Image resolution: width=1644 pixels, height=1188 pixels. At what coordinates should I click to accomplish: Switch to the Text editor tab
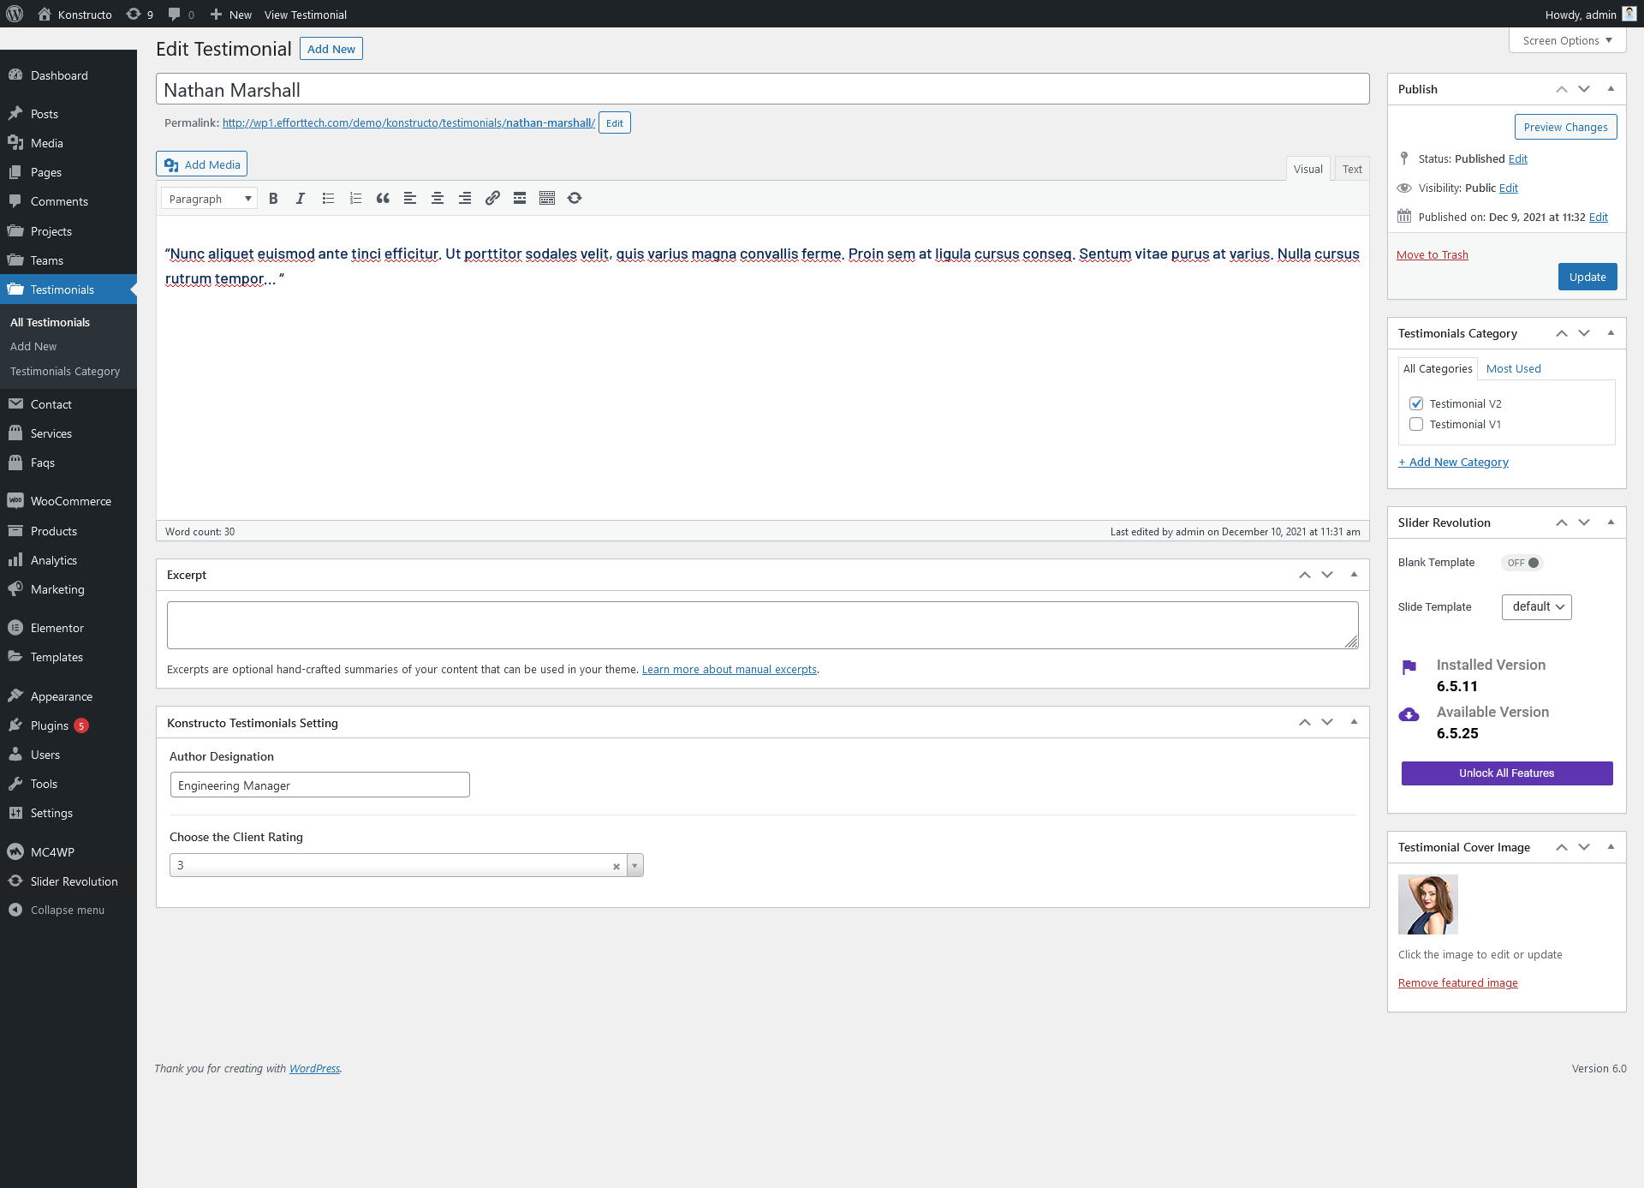pyautogui.click(x=1352, y=169)
